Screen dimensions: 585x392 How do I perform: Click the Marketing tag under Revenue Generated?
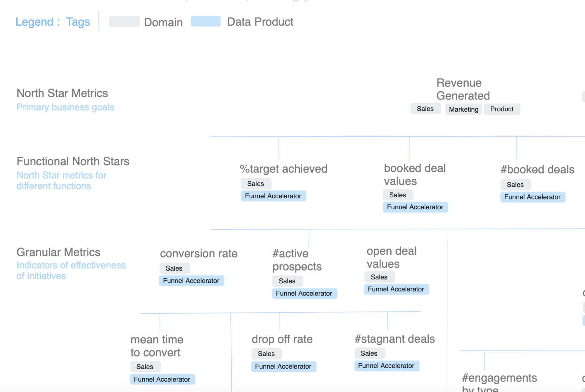point(463,109)
